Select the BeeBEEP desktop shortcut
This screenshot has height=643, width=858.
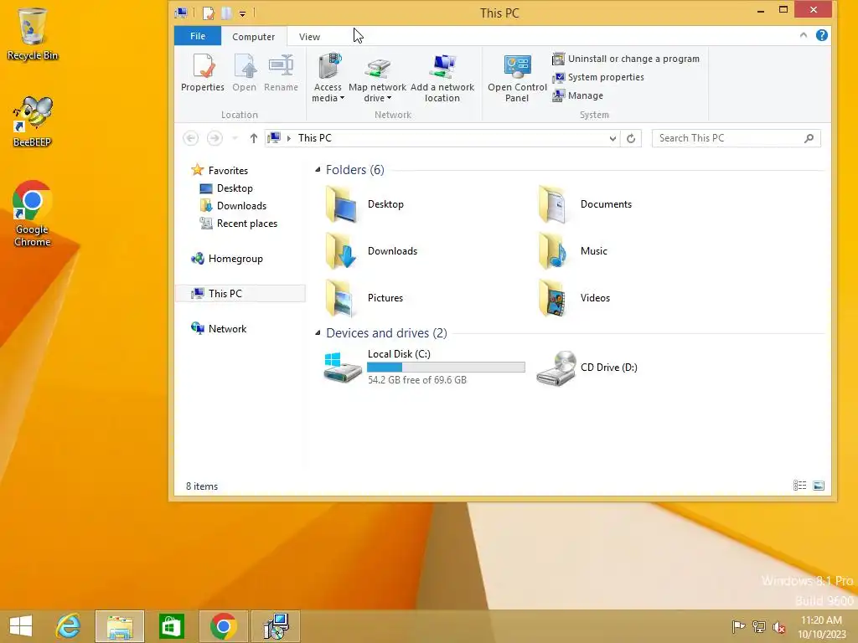coord(33,121)
